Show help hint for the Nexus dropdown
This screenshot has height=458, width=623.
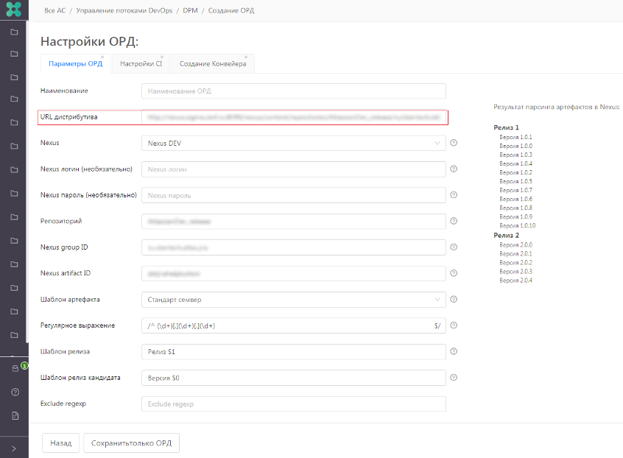454,143
